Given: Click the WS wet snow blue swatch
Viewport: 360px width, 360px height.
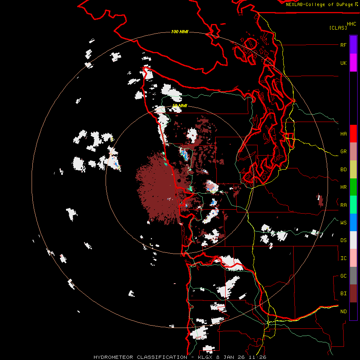Looking at the screenshot, I should point(353,222).
